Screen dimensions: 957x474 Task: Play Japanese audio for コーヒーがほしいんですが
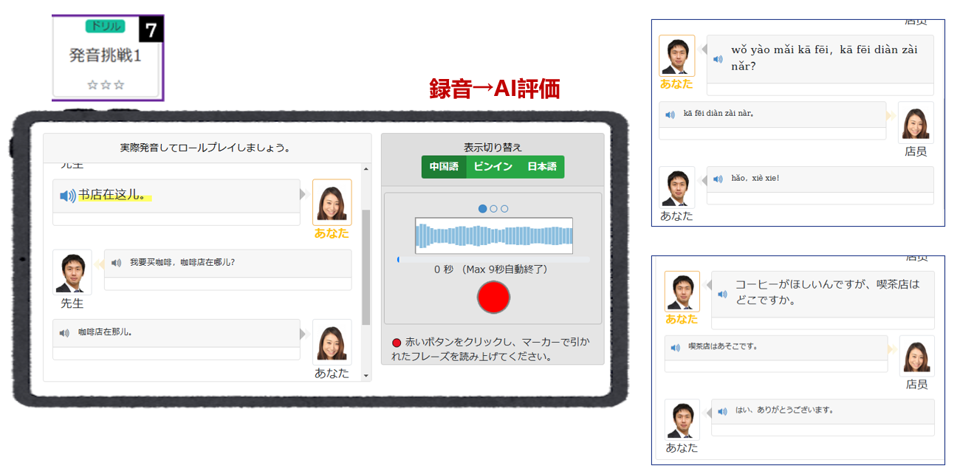click(722, 293)
